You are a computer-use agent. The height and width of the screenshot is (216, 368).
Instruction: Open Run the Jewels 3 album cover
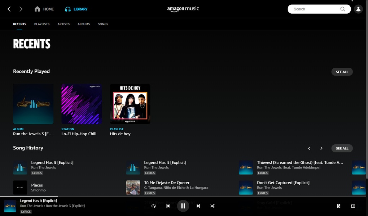(x=33, y=104)
